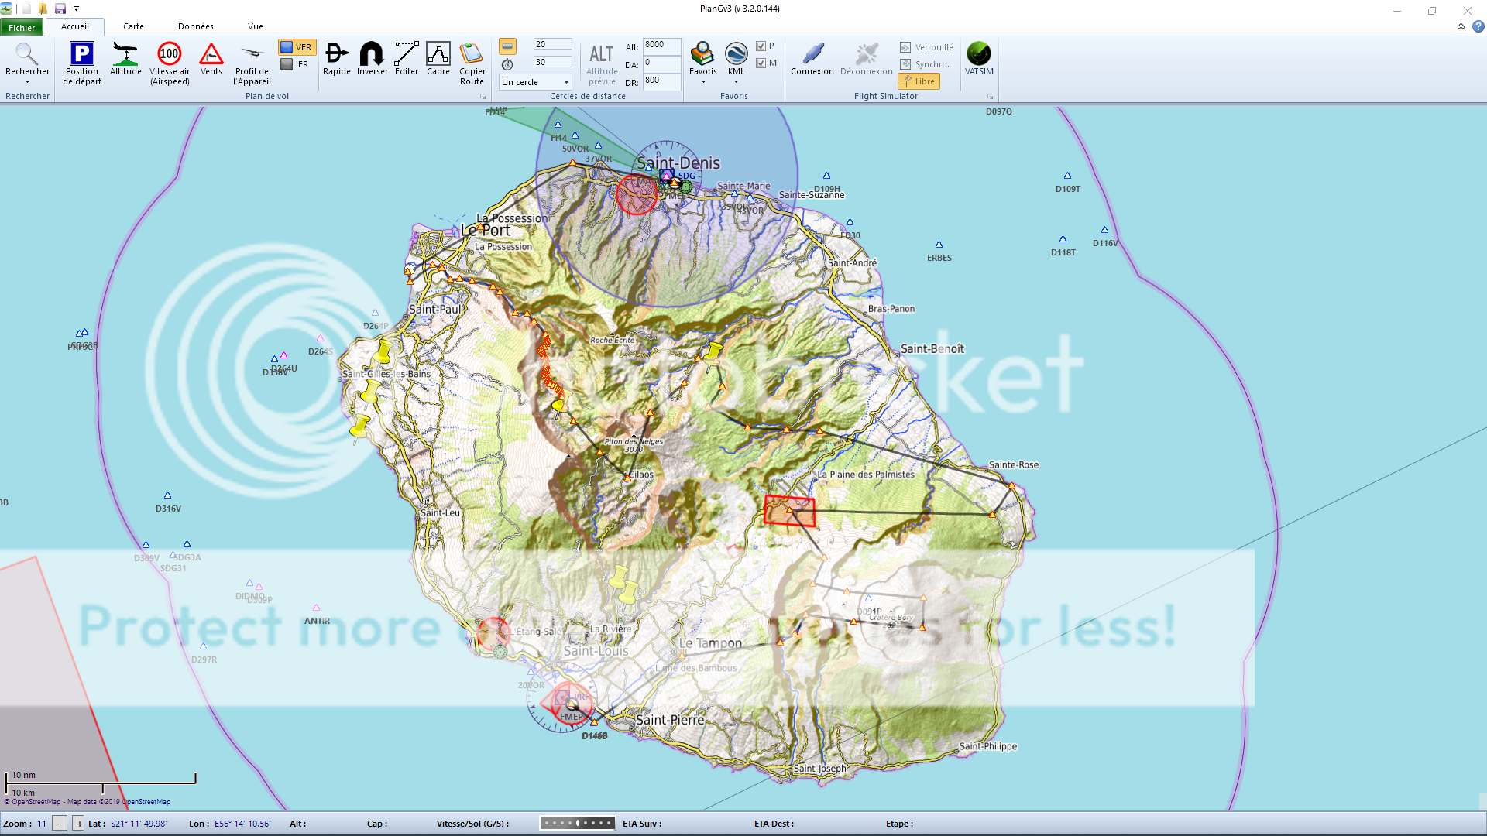This screenshot has width=1487, height=836.
Task: Open the VATSIM radar icon
Action: (979, 54)
